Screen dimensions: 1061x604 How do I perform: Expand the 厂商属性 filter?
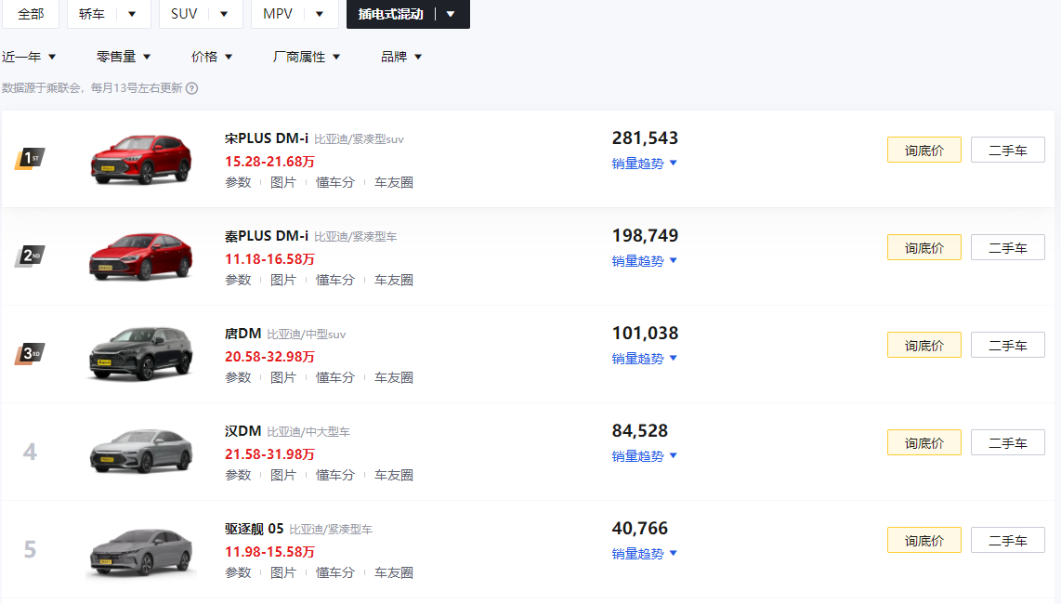click(307, 57)
